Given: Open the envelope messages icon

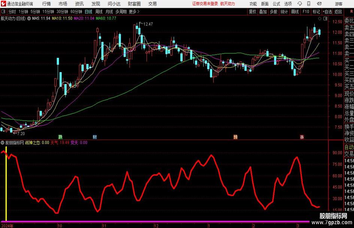Looking at the screenshot, I should pos(319,4).
